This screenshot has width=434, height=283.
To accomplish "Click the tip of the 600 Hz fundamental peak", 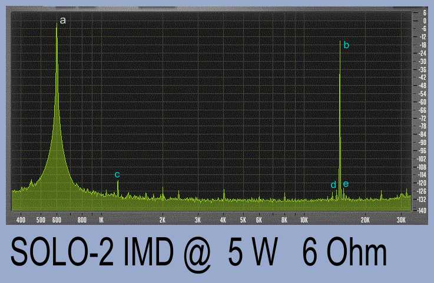I will [57, 23].
